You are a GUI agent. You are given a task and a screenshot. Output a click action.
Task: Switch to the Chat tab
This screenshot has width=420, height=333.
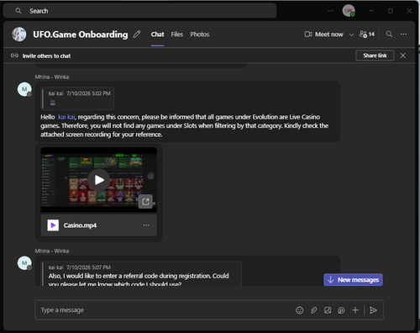pos(157,34)
